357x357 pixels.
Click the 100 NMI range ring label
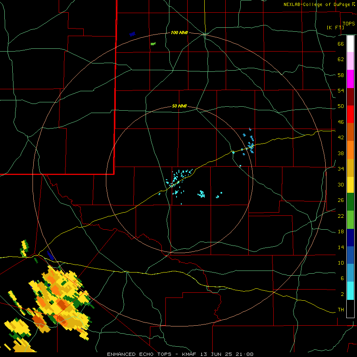(x=179, y=33)
